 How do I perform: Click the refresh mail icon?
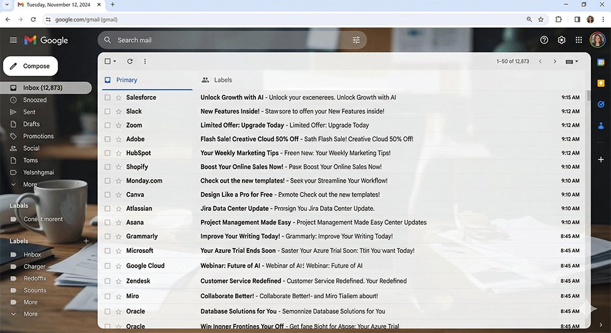130,61
